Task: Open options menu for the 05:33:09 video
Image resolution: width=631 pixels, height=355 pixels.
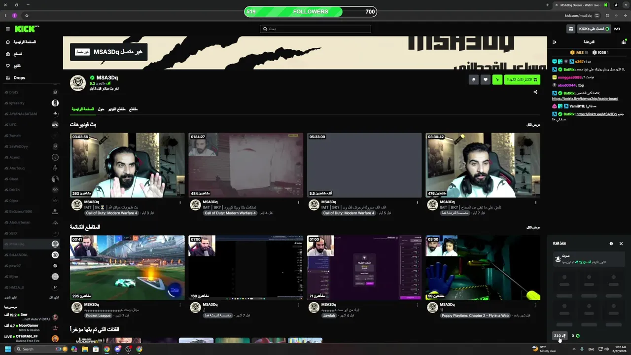Action: point(417,202)
